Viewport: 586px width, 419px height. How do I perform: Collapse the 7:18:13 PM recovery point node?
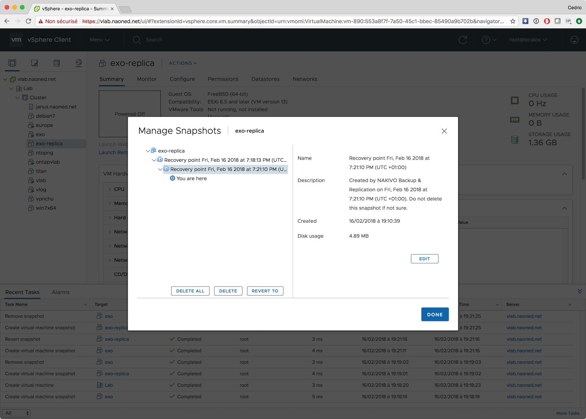tap(154, 160)
